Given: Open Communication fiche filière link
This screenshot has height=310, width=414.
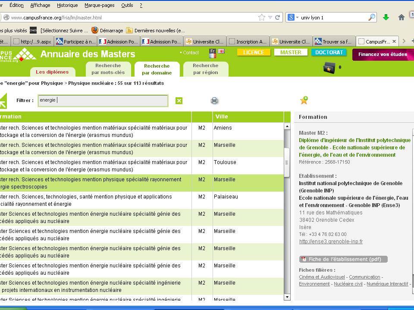Looking at the screenshot, I should click(x=364, y=277).
